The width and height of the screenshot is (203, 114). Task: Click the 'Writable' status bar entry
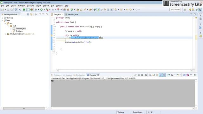click(121, 112)
